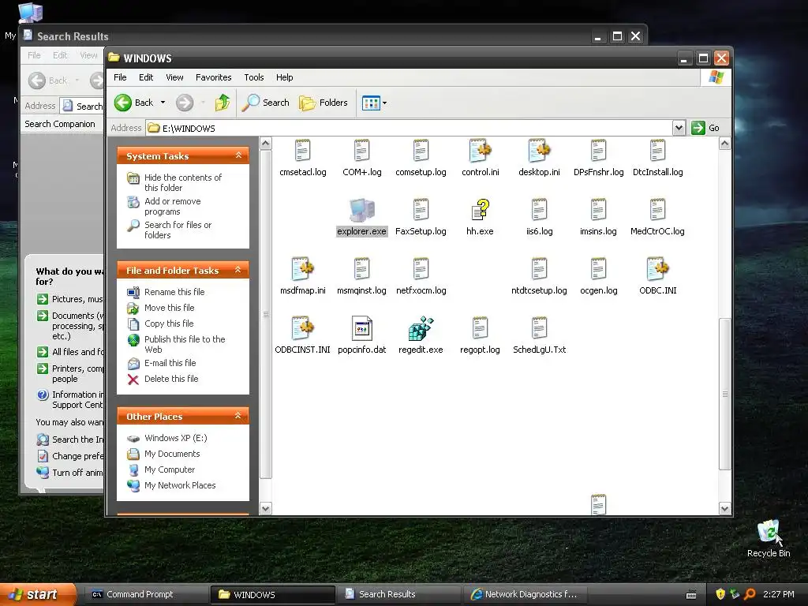Click the Up folder toolbar icon
Screen dimensions: 808x606
click(222, 103)
